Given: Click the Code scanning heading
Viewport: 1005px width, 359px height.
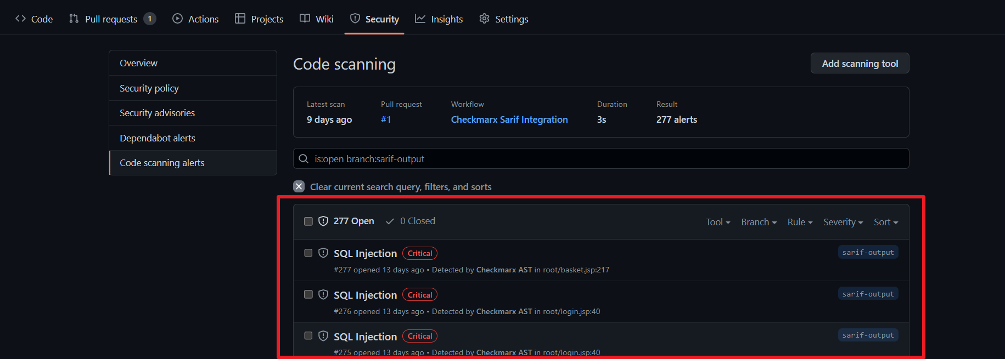Looking at the screenshot, I should 344,64.
